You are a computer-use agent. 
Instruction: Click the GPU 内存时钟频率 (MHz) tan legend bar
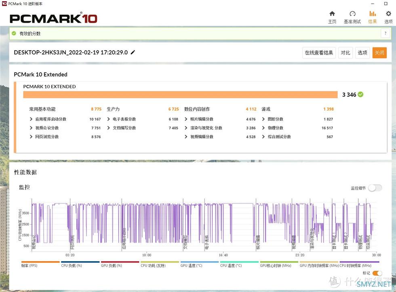319,262
